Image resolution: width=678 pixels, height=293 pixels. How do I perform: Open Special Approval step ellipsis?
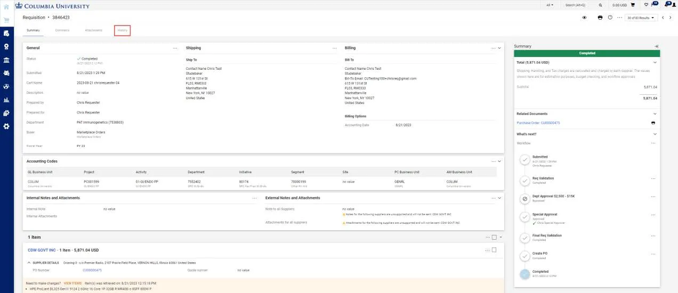click(653, 214)
